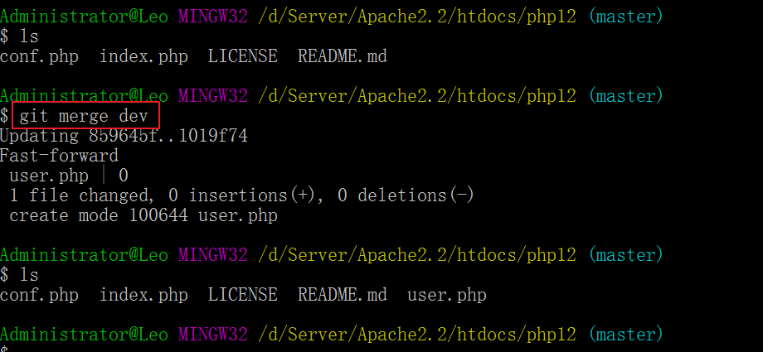Click index.php in the first ls output
763x352 pixels.
point(143,56)
